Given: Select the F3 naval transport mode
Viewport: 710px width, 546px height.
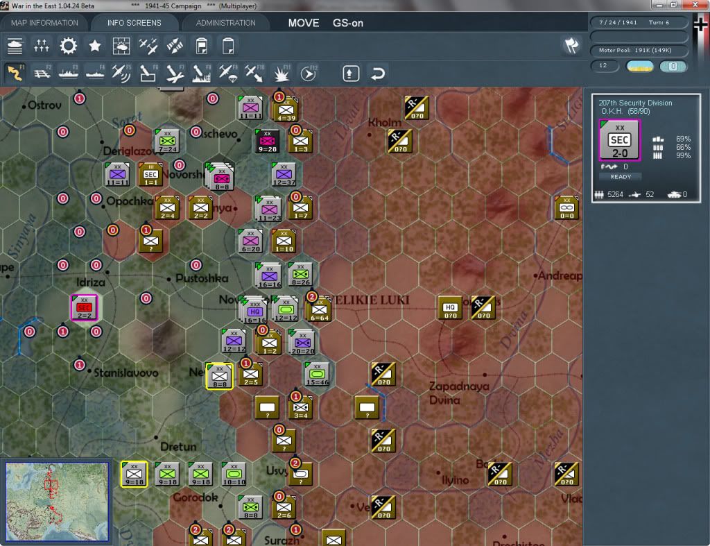Looking at the screenshot, I should (69, 73).
